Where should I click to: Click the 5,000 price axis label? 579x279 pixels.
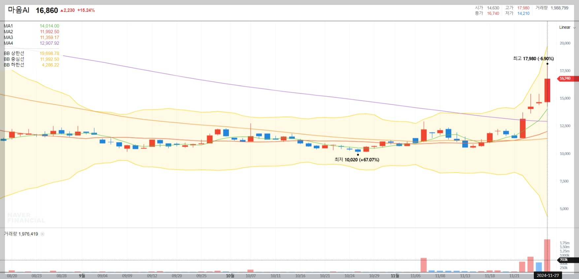point(564,209)
